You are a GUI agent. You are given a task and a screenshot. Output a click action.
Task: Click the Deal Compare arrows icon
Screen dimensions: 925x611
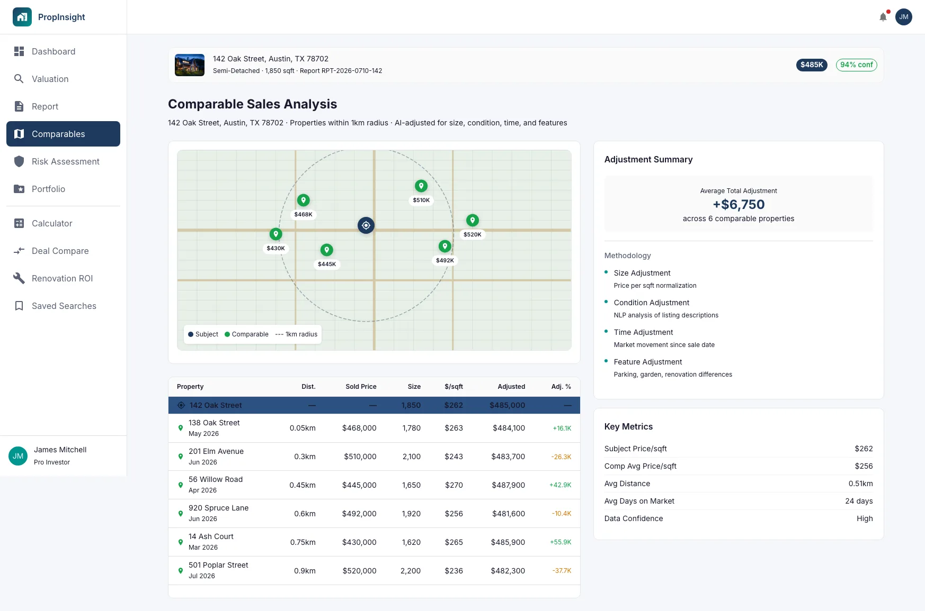coord(19,251)
